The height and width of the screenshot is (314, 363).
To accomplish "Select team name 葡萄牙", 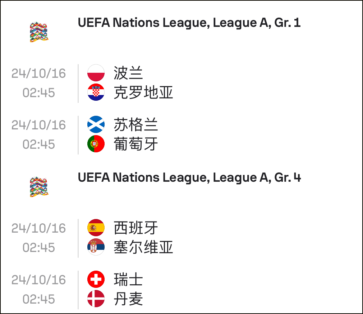I will 135,144.
